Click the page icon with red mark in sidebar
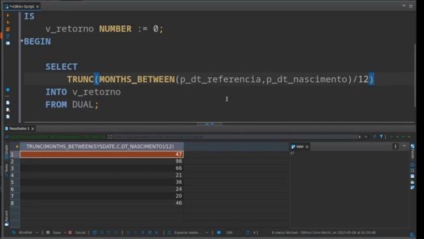 8,110
